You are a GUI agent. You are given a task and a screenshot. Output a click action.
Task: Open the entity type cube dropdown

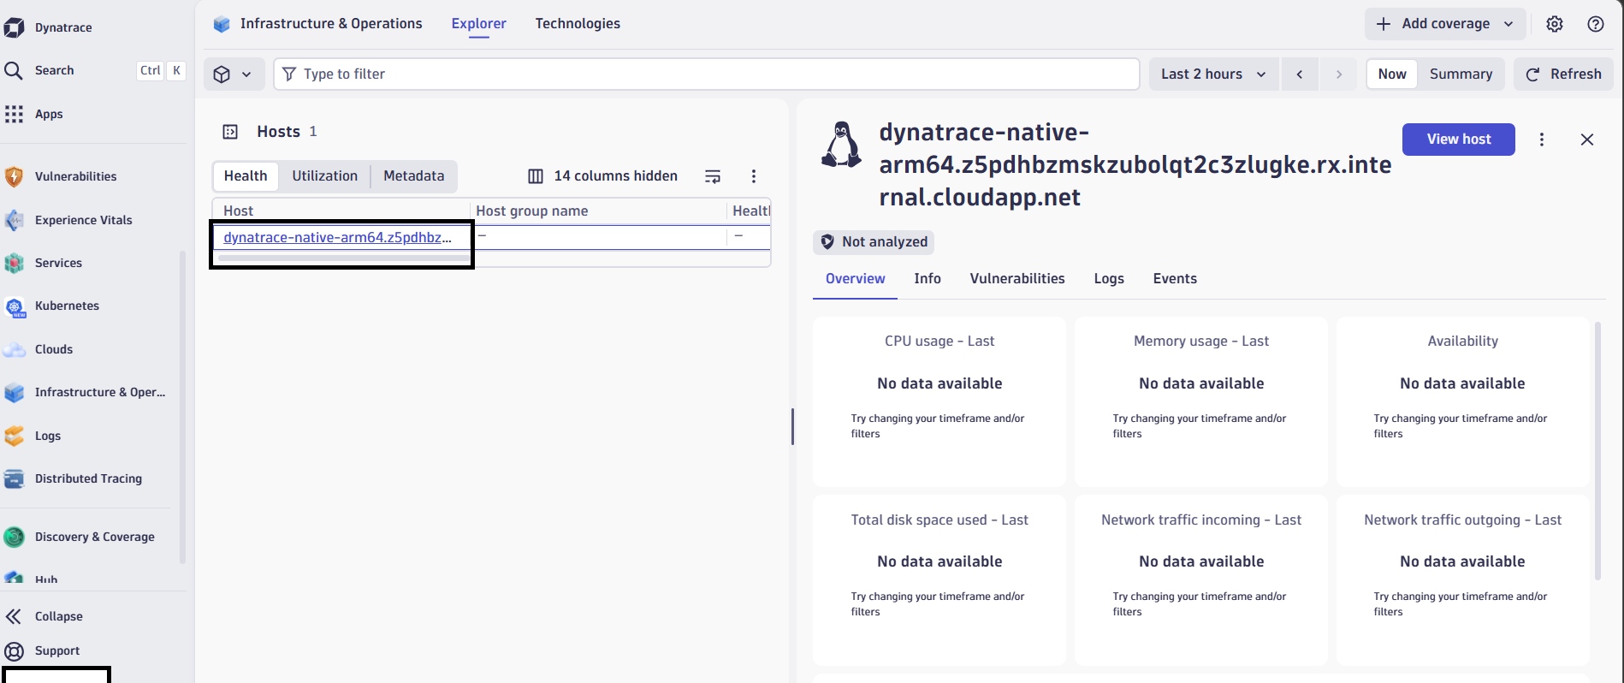pos(233,74)
